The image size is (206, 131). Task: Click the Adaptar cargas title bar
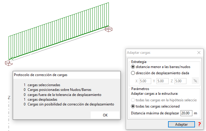pyautogui.click(x=162, y=53)
